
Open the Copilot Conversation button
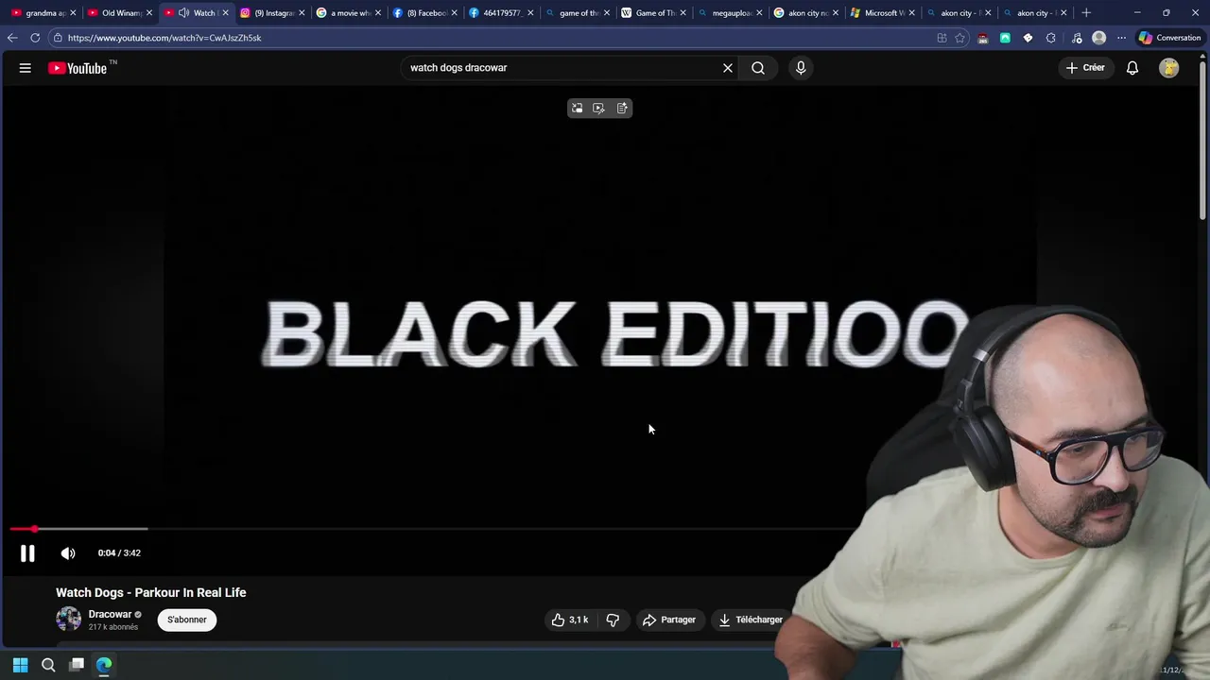point(1169,38)
